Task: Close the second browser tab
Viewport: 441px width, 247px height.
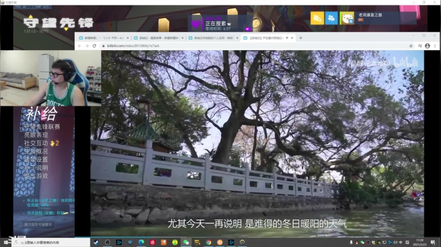Action: point(183,38)
